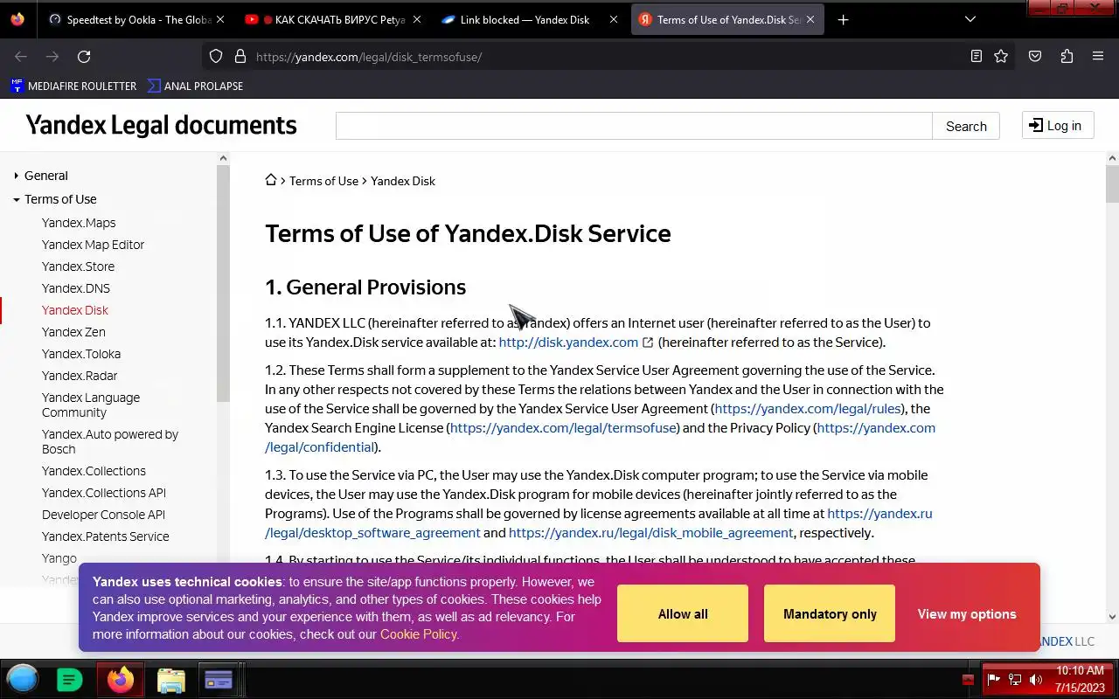Focus the legal documents search field

(x=634, y=126)
